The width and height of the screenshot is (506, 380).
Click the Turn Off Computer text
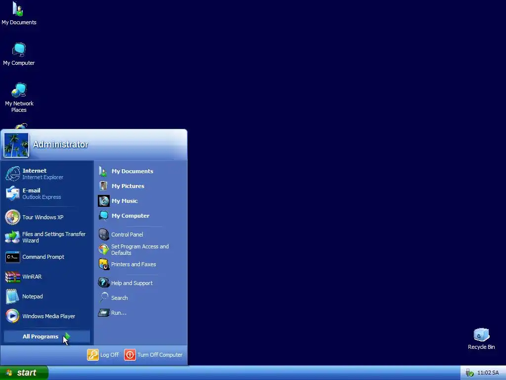[160, 355]
